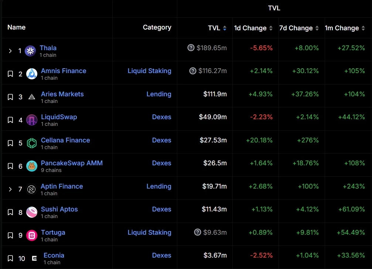Click the Cellana Finance green logo

click(32, 143)
